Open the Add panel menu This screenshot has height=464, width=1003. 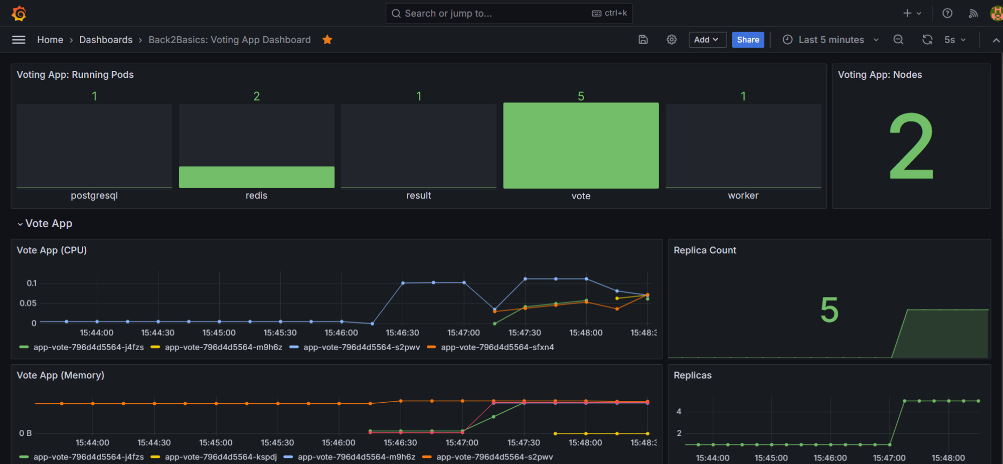pos(707,40)
